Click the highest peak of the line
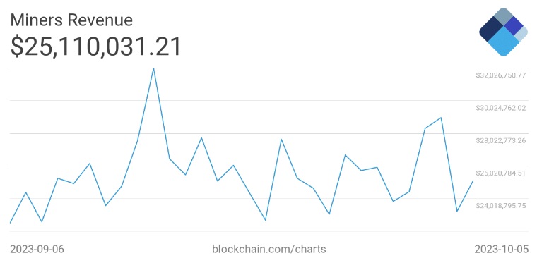The width and height of the screenshot is (537, 263). [x=153, y=68]
